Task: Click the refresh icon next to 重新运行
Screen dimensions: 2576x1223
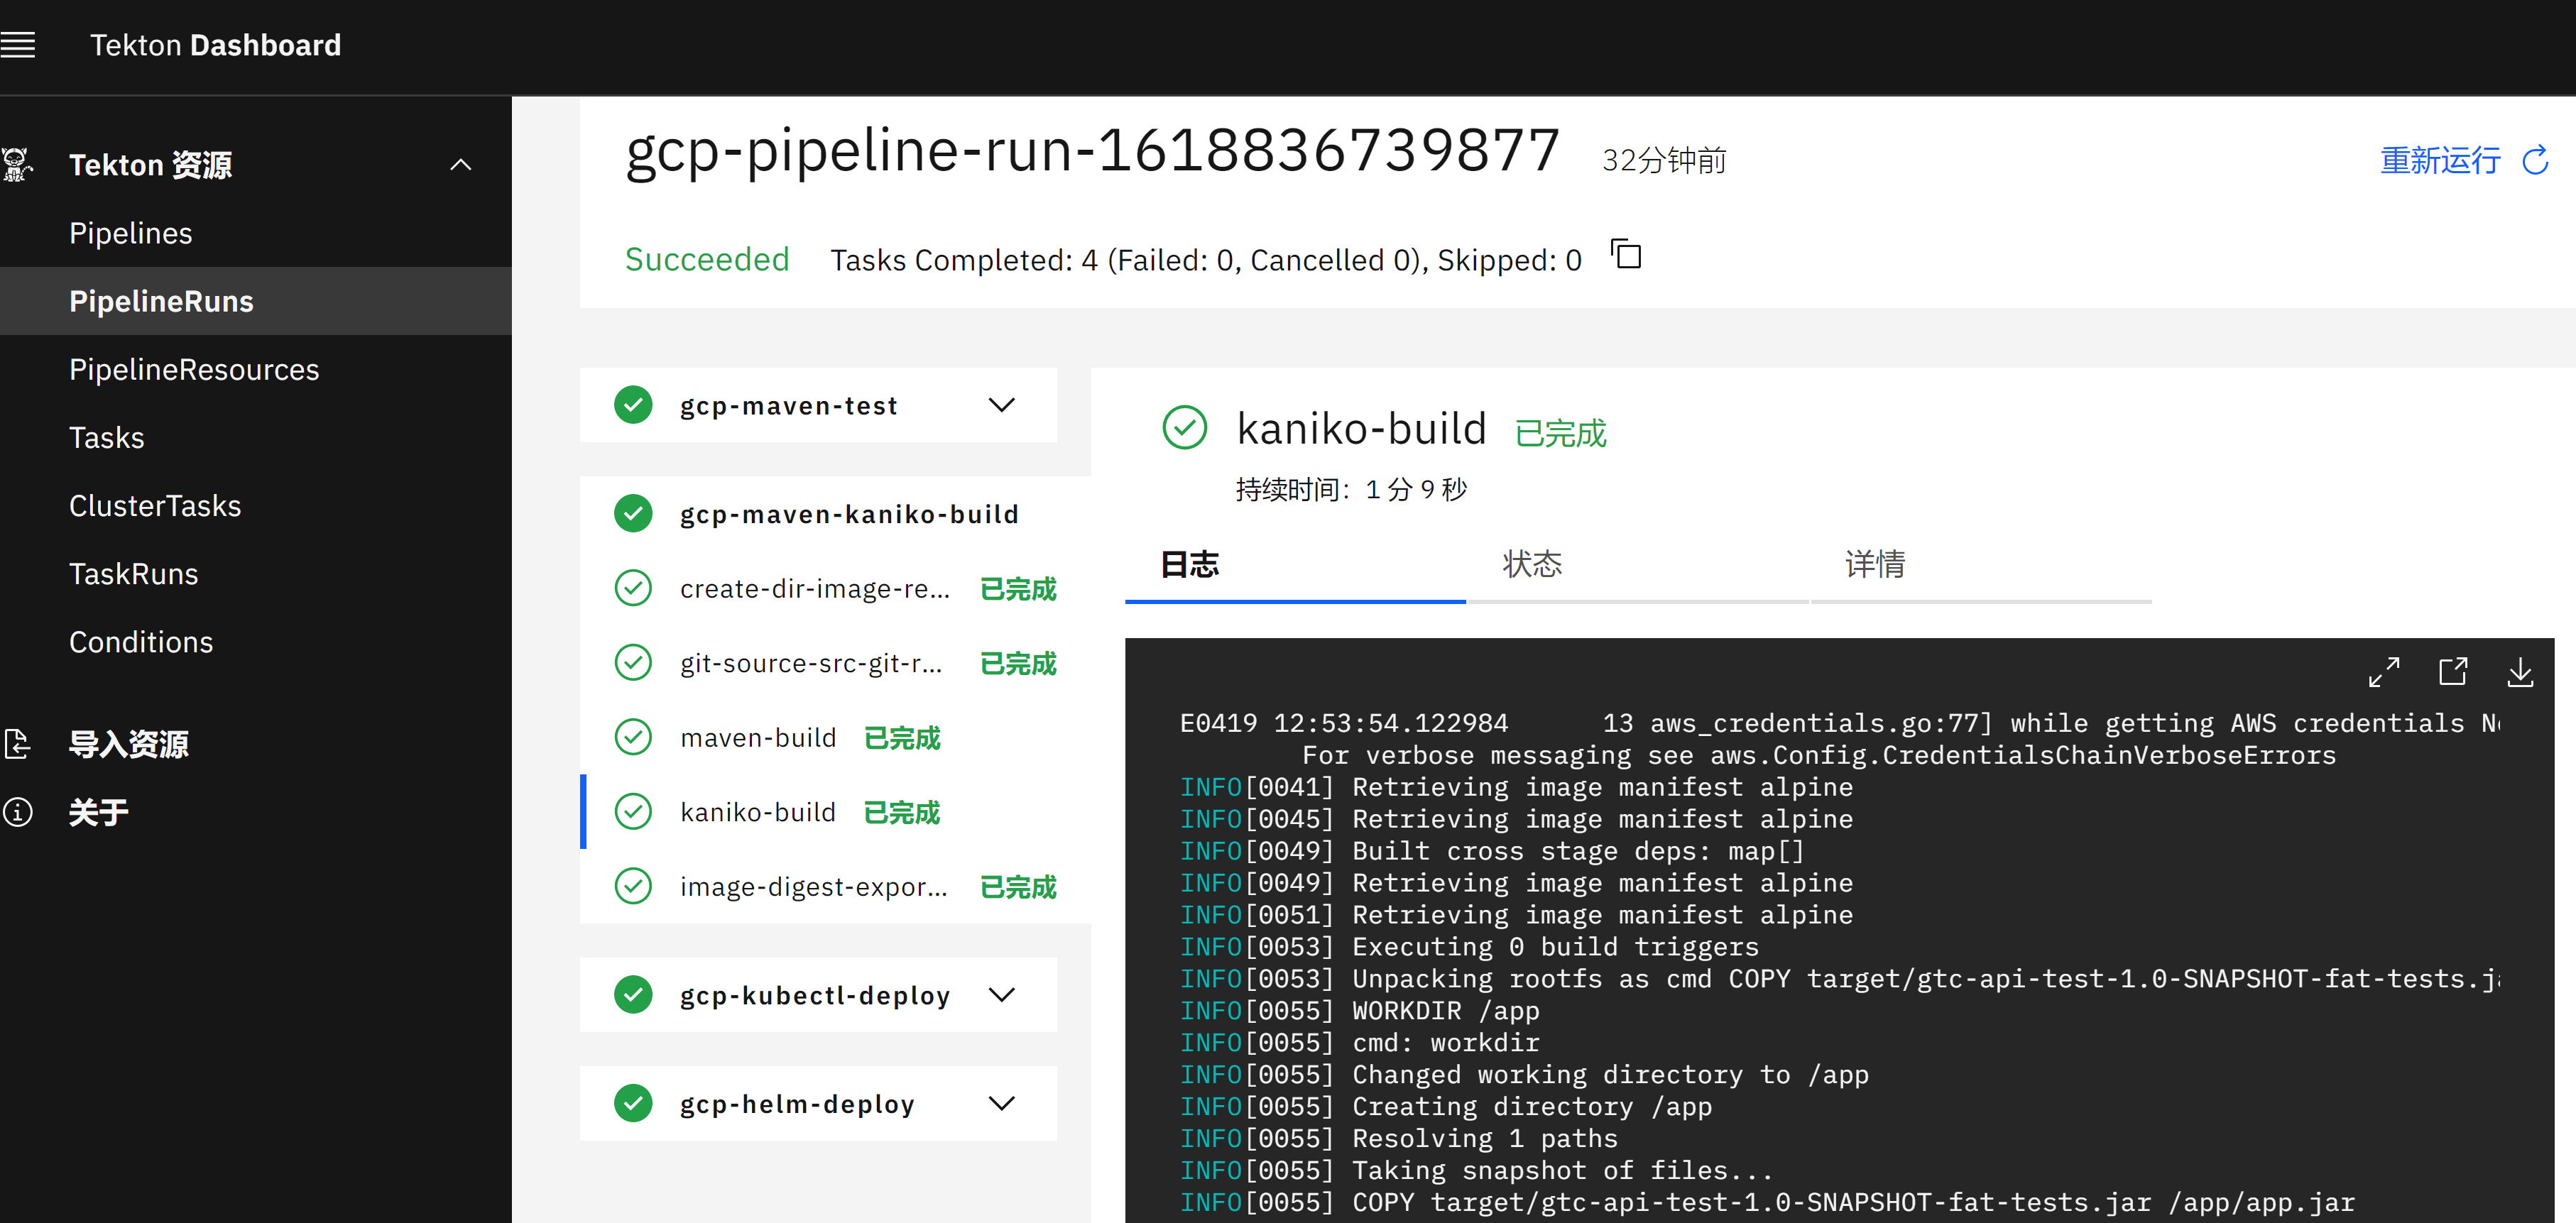Action: (2535, 161)
